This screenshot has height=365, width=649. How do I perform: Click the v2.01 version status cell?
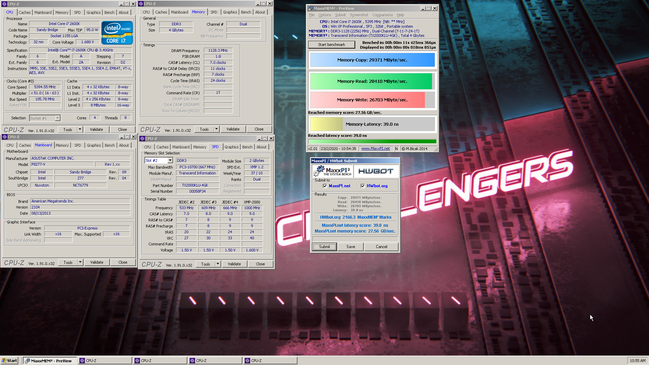point(313,149)
